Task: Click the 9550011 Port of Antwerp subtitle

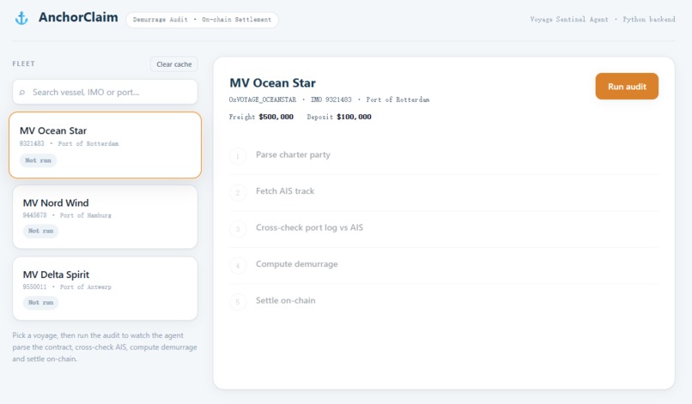Action: click(67, 286)
